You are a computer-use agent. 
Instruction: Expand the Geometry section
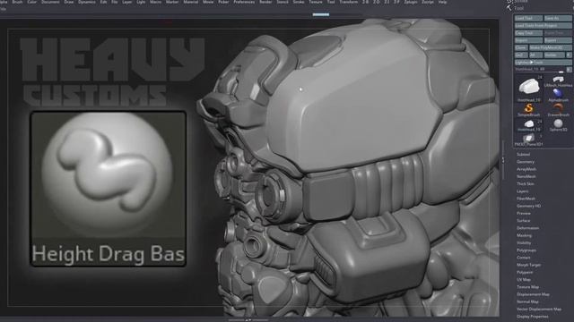[x=526, y=162]
